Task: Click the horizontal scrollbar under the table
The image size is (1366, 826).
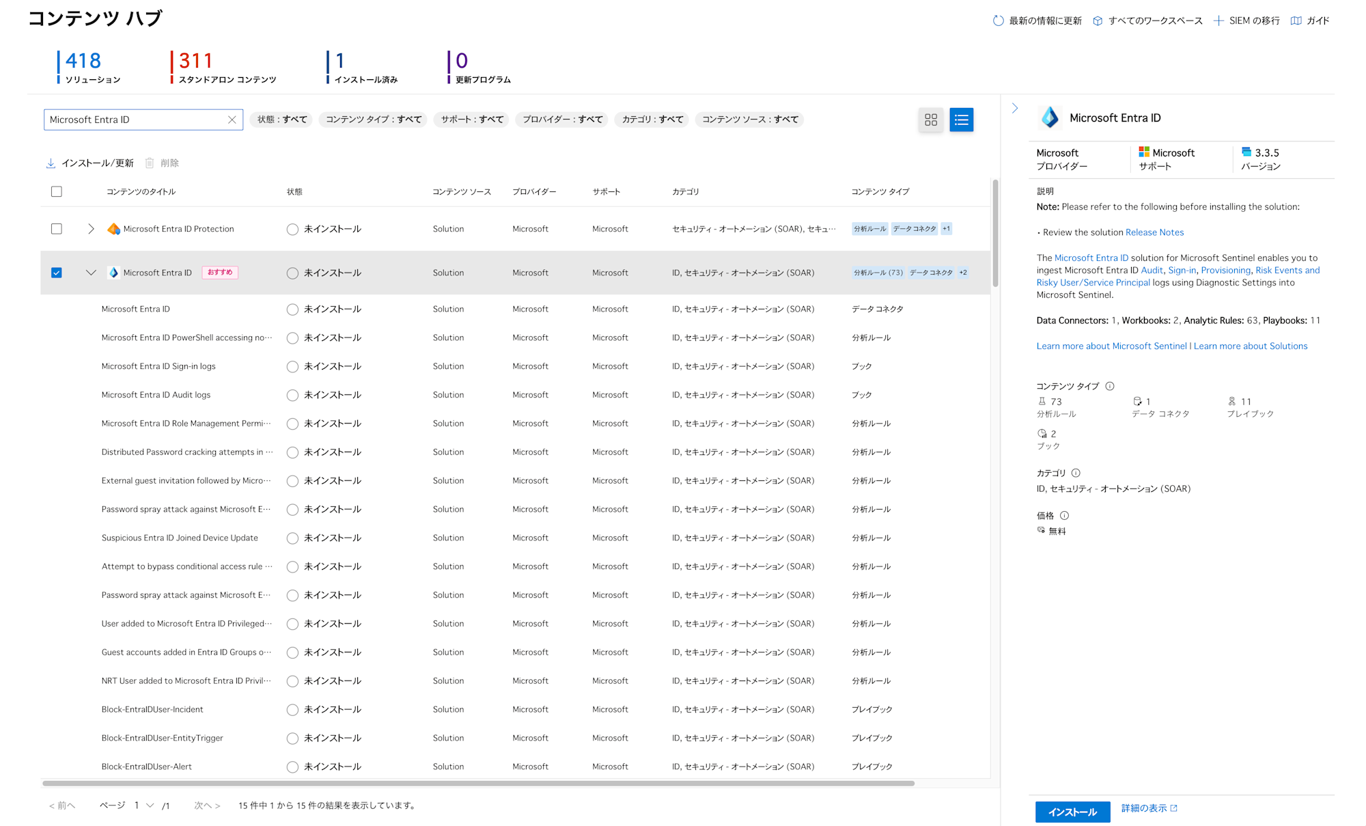Action: [478, 783]
